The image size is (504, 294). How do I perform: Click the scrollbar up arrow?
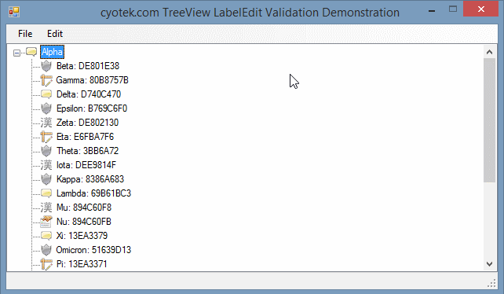click(490, 52)
